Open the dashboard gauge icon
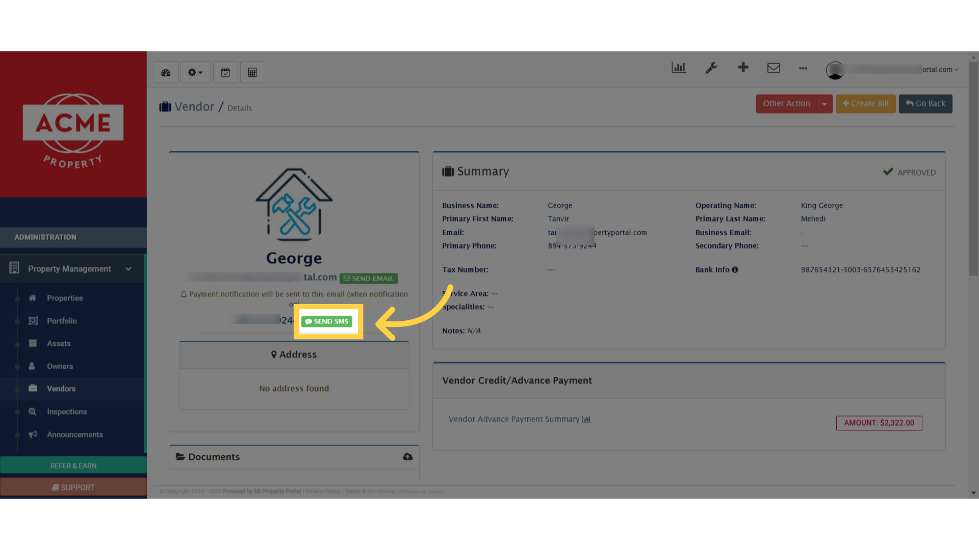This screenshot has height=550, width=979. tap(166, 72)
